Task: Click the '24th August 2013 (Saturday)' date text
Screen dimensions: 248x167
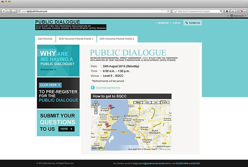Action: coord(121,66)
